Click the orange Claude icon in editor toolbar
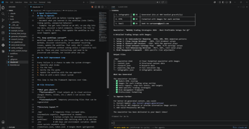This screenshot has height=129, width=249. (92, 7)
